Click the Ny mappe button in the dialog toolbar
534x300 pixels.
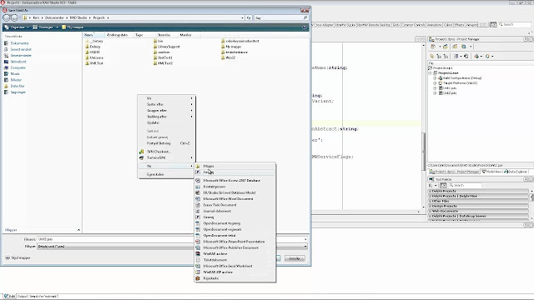point(73,27)
